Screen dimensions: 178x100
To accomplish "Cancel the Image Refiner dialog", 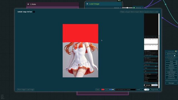I will [146, 12].
